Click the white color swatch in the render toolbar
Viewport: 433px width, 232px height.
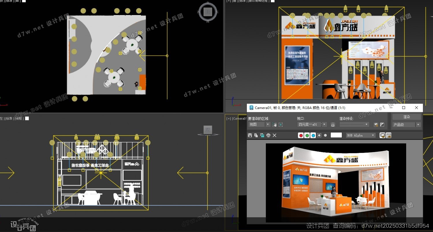coord(336,135)
